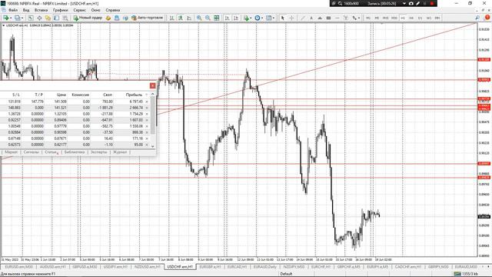
Task: Select the crosshair tool
Action: coord(291,18)
